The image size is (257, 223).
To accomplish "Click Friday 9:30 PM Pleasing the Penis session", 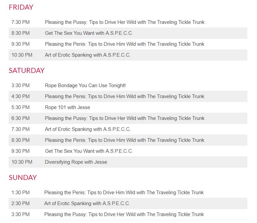I will click(x=124, y=44).
